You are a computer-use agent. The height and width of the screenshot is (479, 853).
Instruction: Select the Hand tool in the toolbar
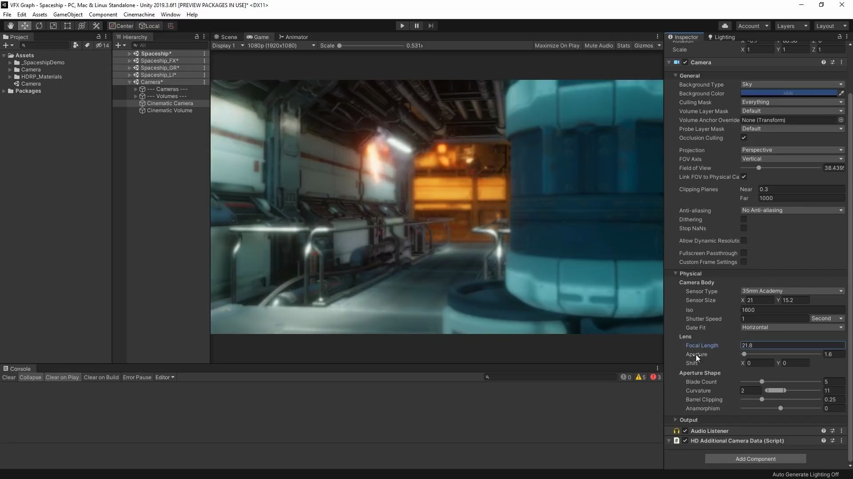pos(10,26)
